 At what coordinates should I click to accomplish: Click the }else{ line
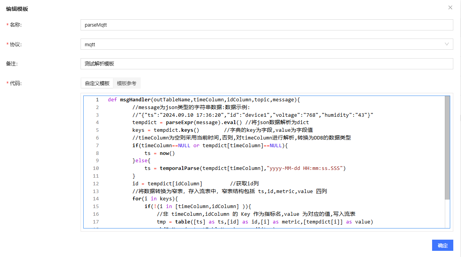point(141,161)
